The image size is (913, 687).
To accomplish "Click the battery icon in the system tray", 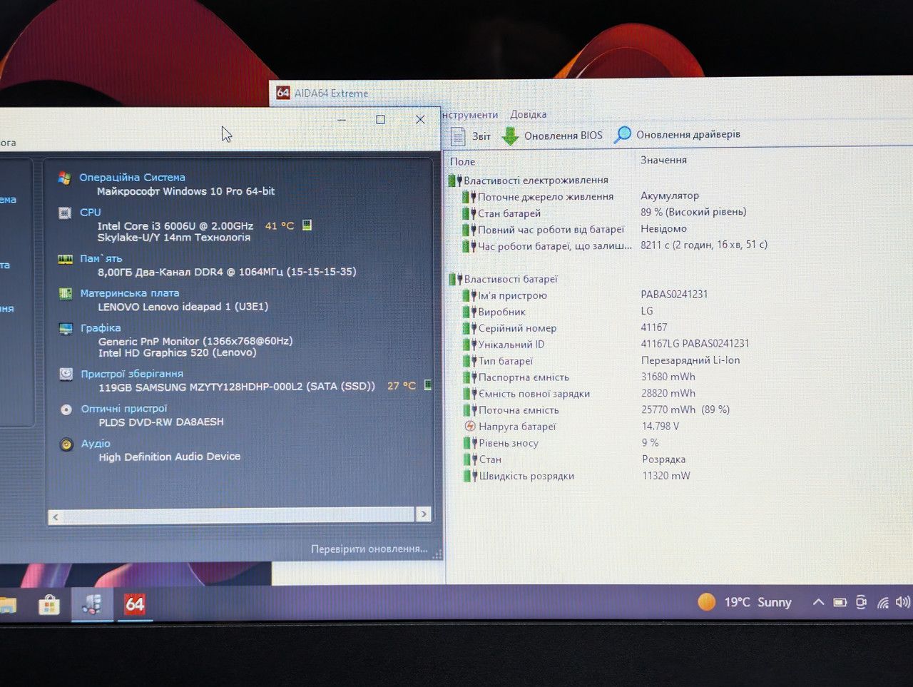I will click(x=840, y=603).
